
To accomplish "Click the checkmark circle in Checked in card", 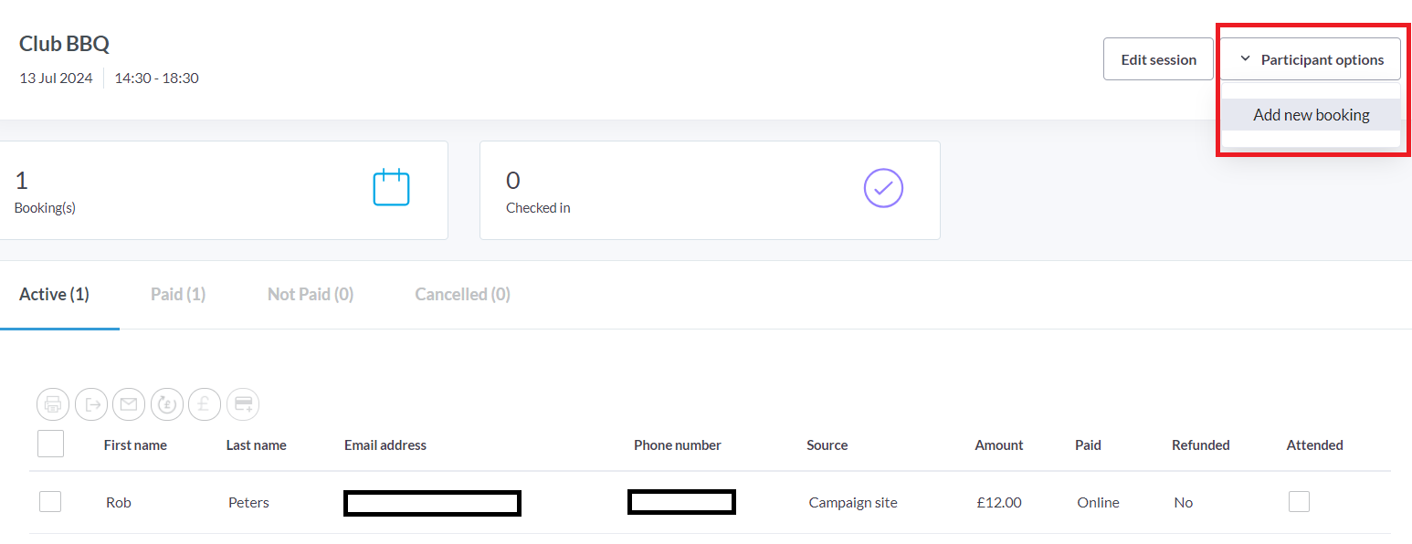I will (883, 188).
